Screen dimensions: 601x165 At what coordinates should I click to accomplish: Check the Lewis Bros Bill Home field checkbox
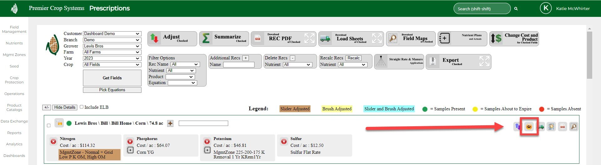click(x=49, y=126)
